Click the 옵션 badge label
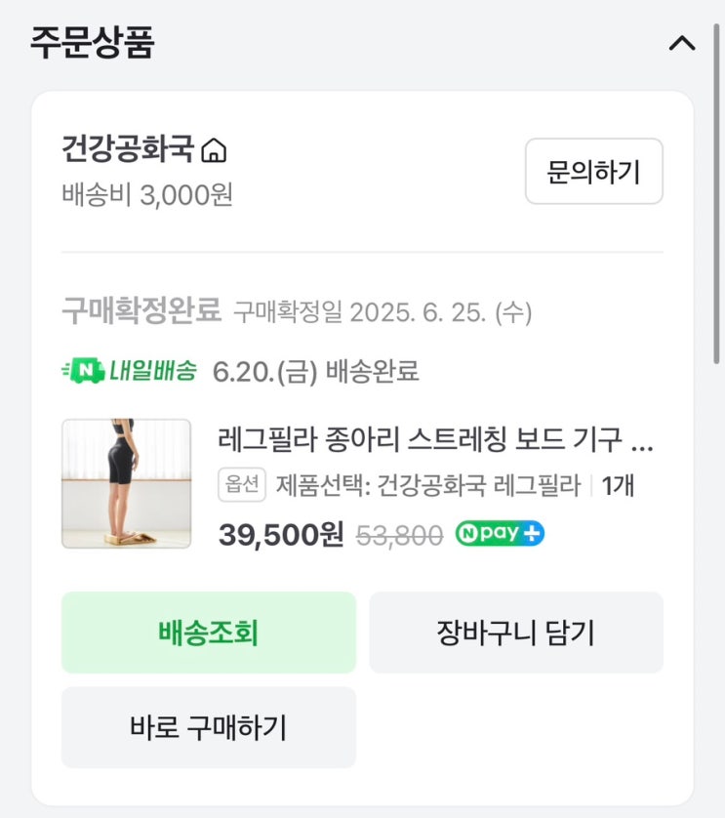 click(x=241, y=484)
